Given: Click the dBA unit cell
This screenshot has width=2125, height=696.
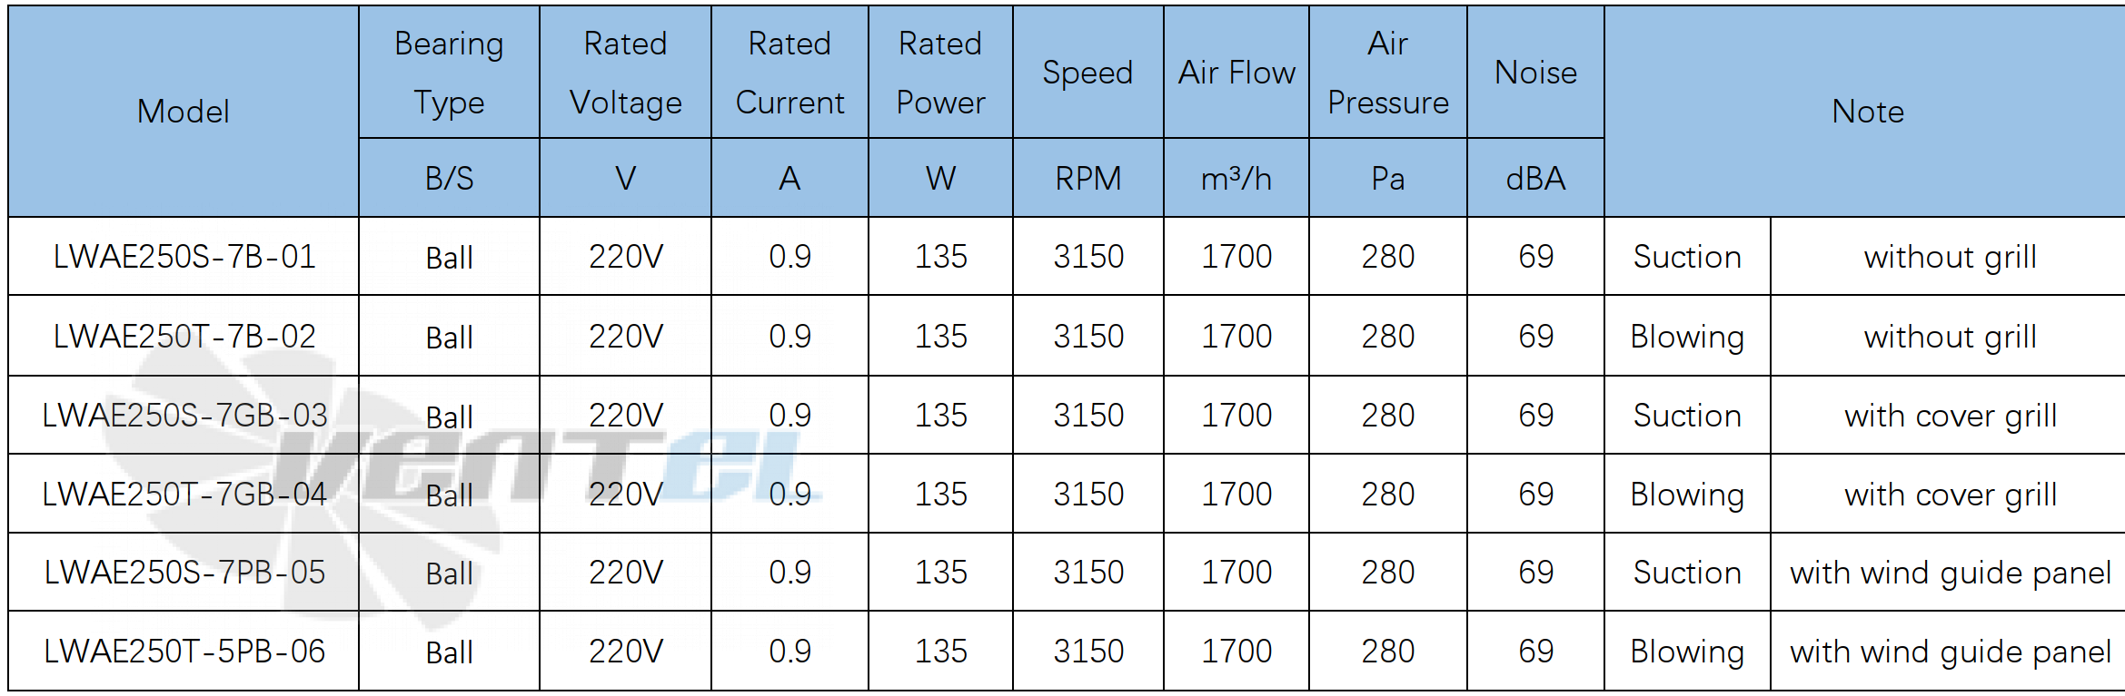Looking at the screenshot, I should (x=1535, y=178).
